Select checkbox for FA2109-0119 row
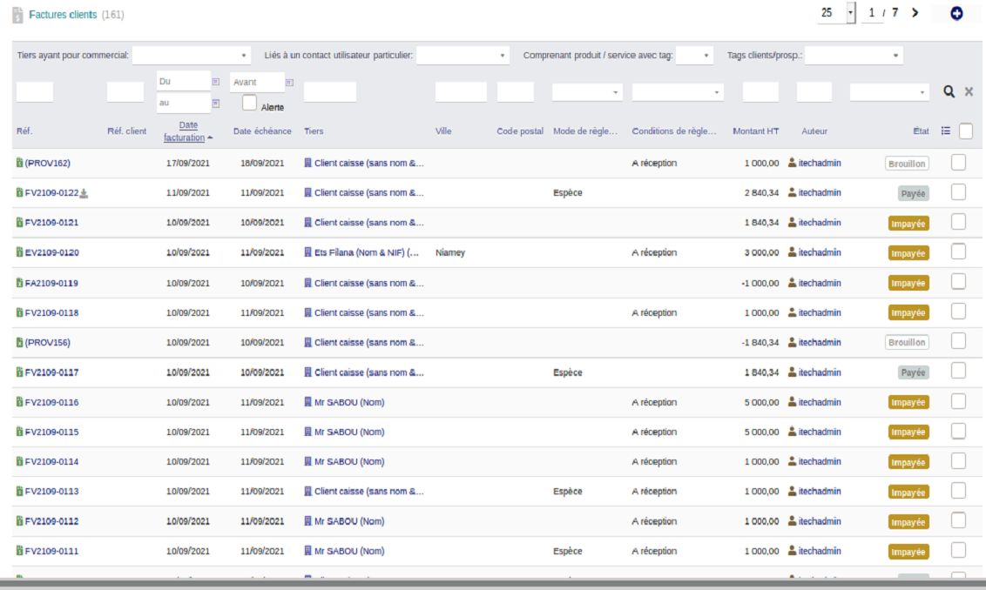The height and width of the screenshot is (590, 986). pos(958,282)
